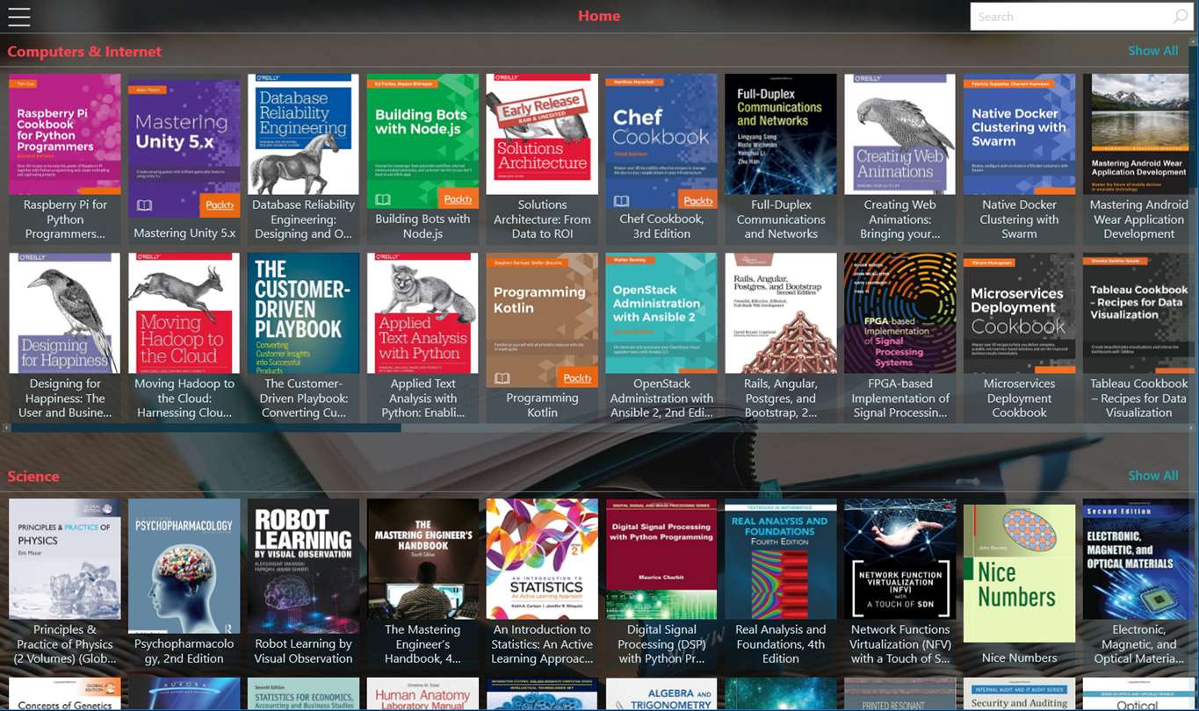Click the horizontal scrollbar's left arrow
The image size is (1199, 711).
[x=6, y=427]
